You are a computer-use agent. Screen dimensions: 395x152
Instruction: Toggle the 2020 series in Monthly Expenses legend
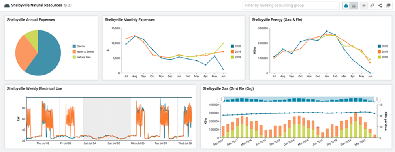tap(236, 46)
